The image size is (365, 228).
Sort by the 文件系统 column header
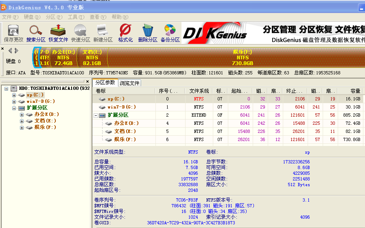pos(199,91)
